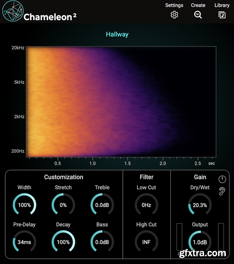Click the 1.0 time axis marker
The width and height of the screenshot is (234, 264).
click(x=93, y=164)
